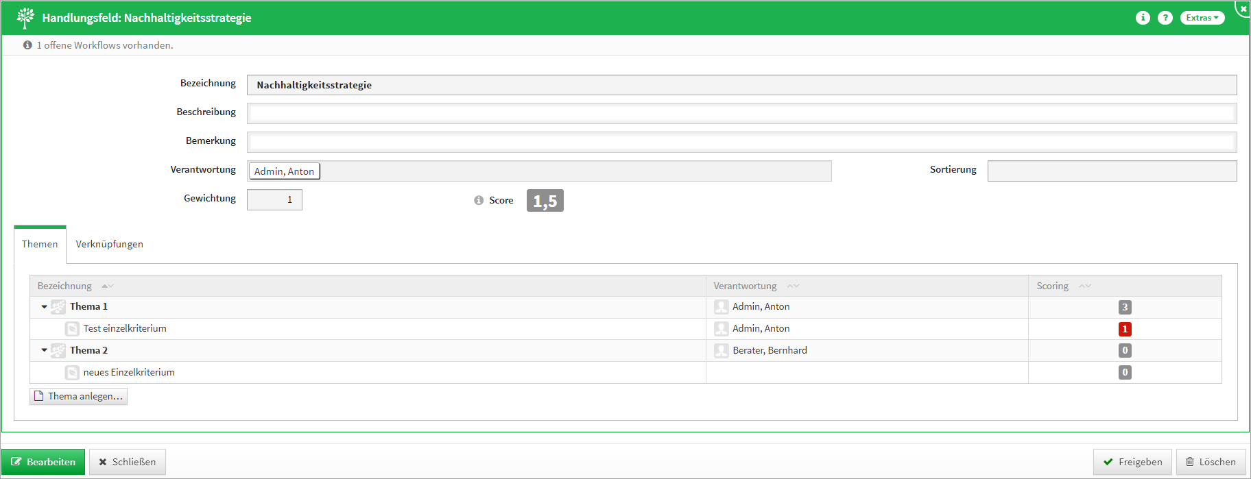Select the Thema 2 row label

coord(88,350)
